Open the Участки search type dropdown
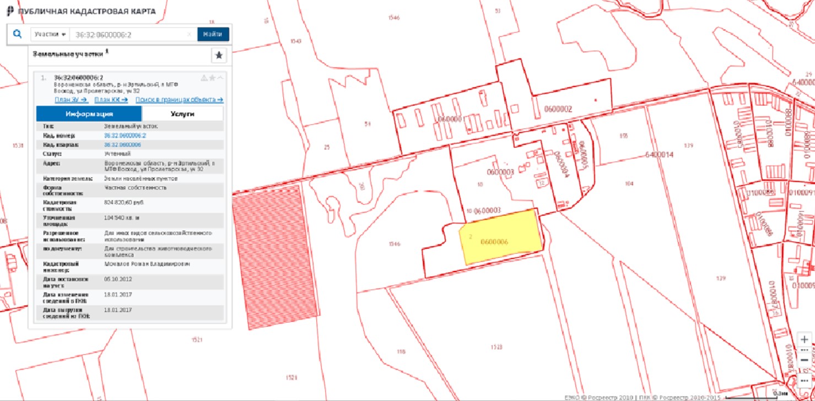Viewport: 815px width, 401px height. coord(50,34)
